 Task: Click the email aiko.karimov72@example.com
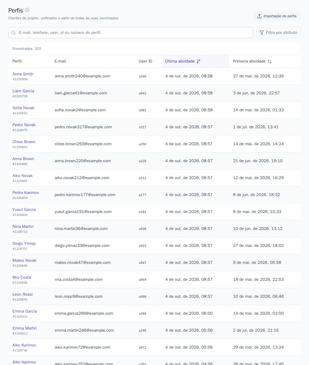(x=82, y=347)
